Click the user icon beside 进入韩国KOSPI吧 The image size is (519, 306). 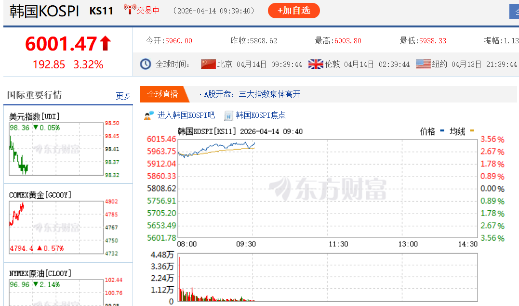149,115
